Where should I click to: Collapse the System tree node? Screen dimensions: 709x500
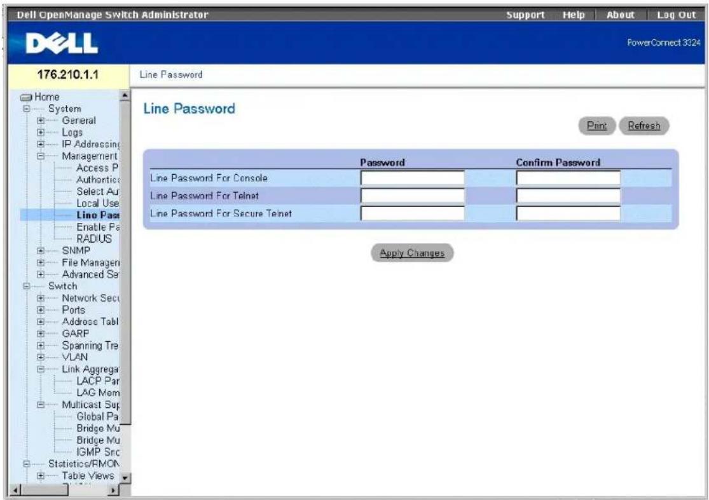[27, 109]
